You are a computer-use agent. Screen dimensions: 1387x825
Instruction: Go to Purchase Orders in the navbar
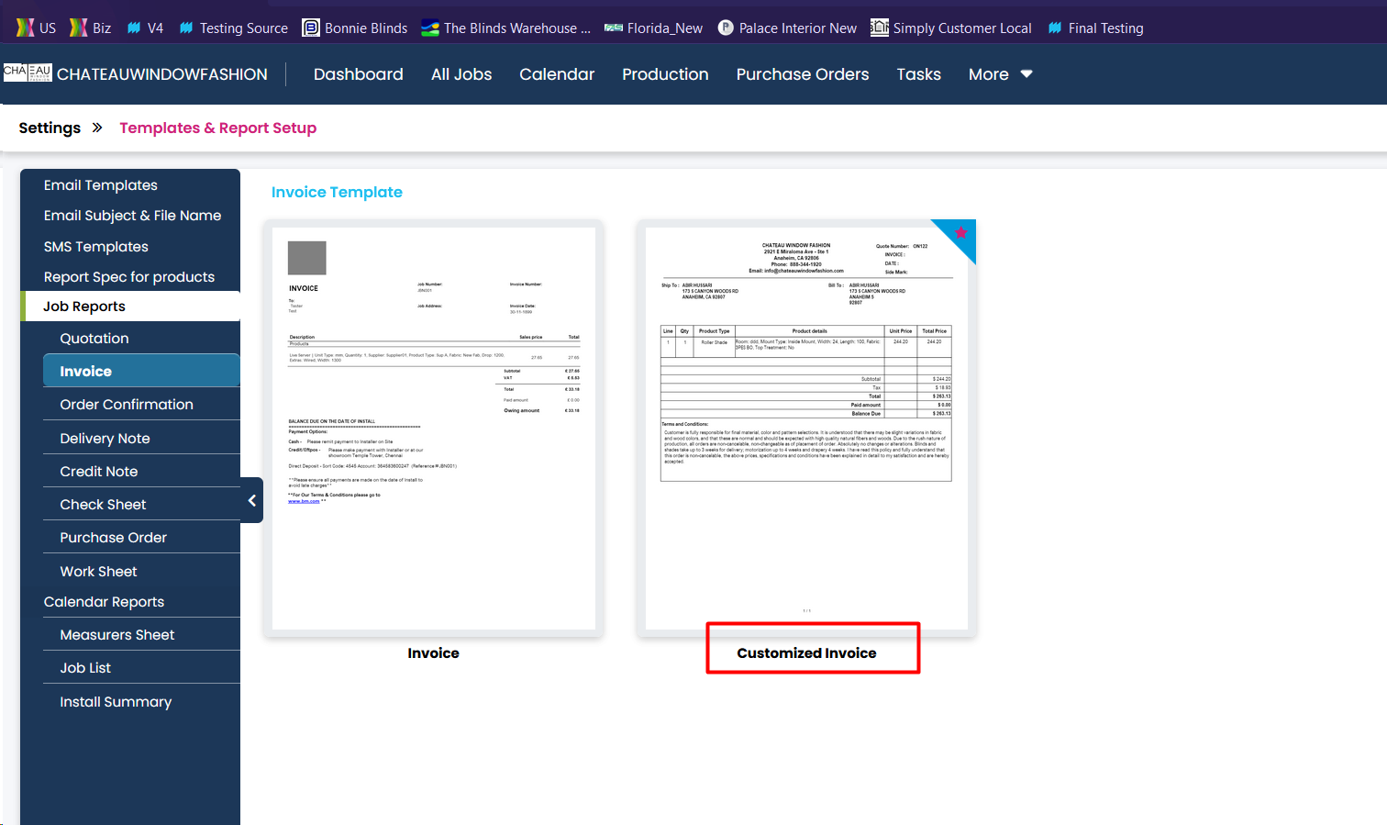802,74
